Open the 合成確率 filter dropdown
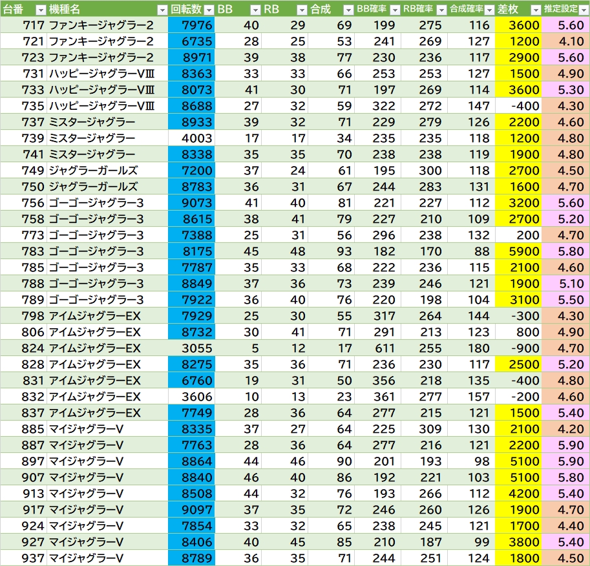Image resolution: width=590 pixels, height=566 pixels. tap(489, 10)
